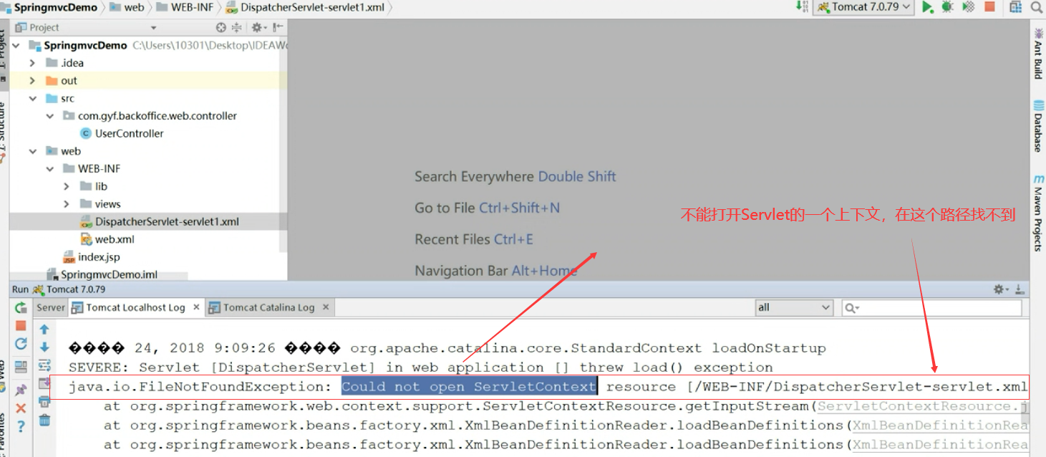Select DispatcherServlet-servlet1.xml in project tree
Screen dimensions: 1046x457
[x=160, y=222]
